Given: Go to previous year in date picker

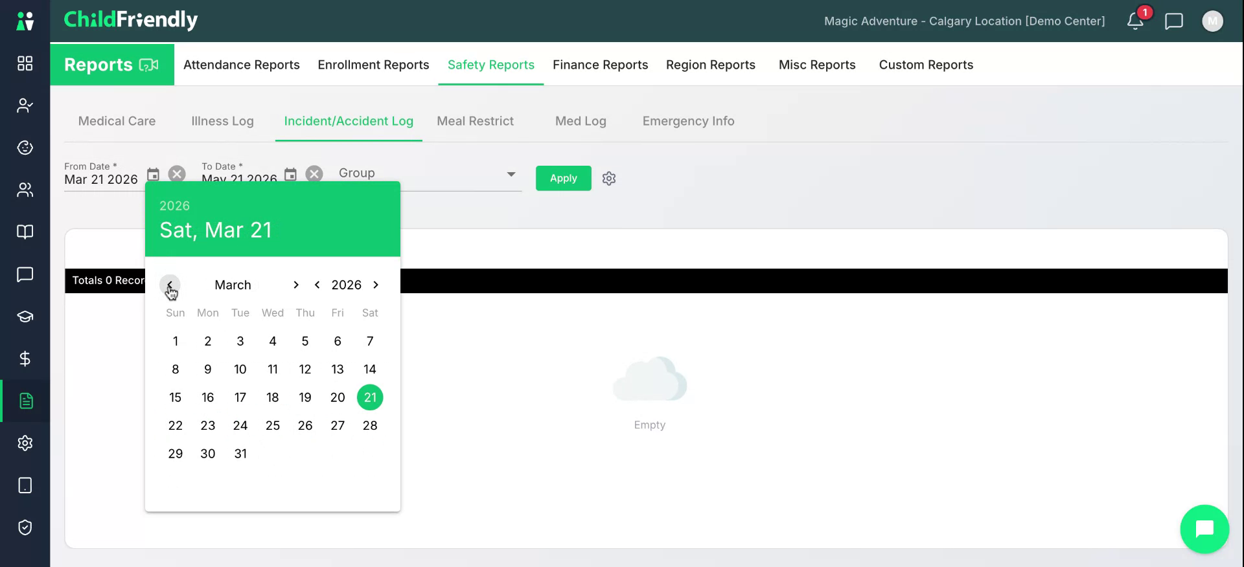Looking at the screenshot, I should click(x=317, y=285).
